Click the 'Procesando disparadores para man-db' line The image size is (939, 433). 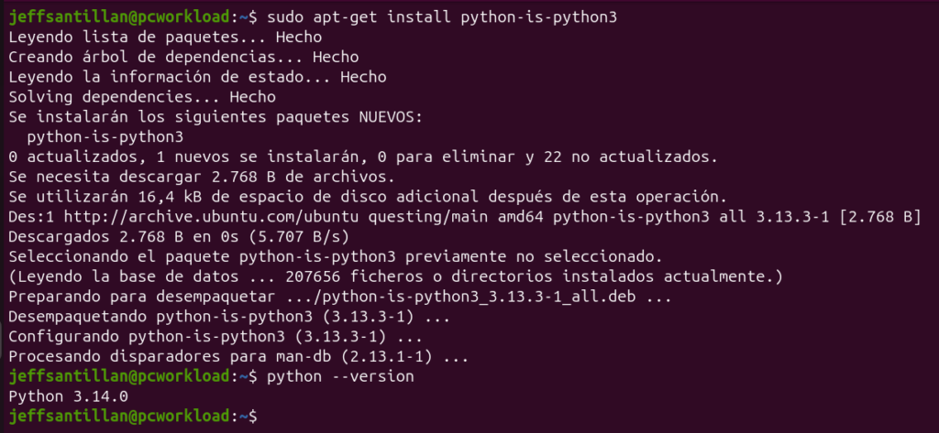pos(238,358)
